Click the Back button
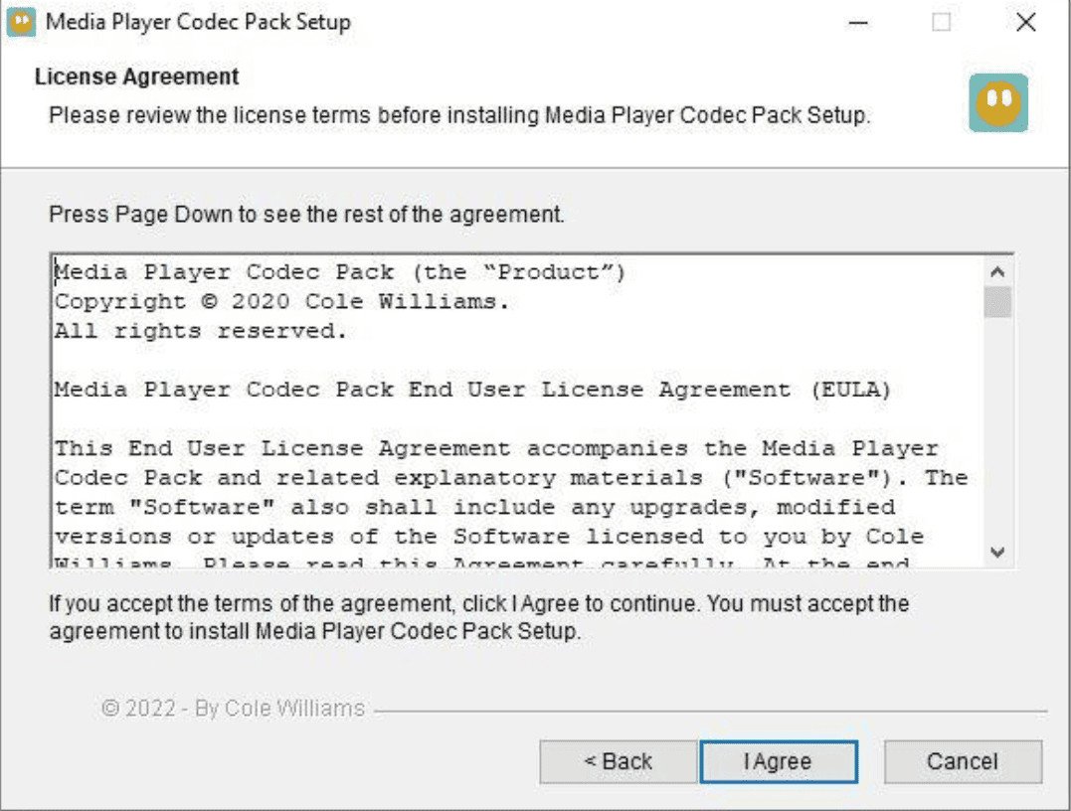Screen dimensions: 1071x811 (617, 761)
